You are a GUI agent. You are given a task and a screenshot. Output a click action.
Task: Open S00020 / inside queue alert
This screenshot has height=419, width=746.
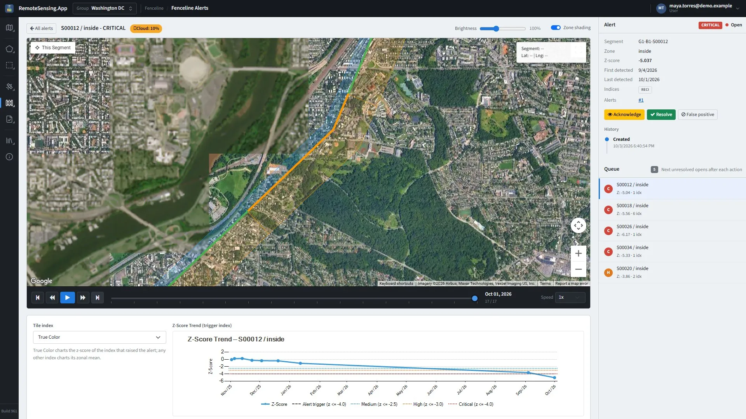672,272
